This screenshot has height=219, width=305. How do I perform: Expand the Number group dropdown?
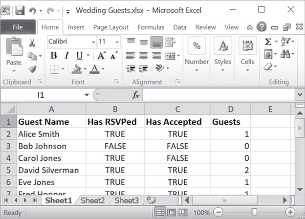pyautogui.click(x=196, y=70)
